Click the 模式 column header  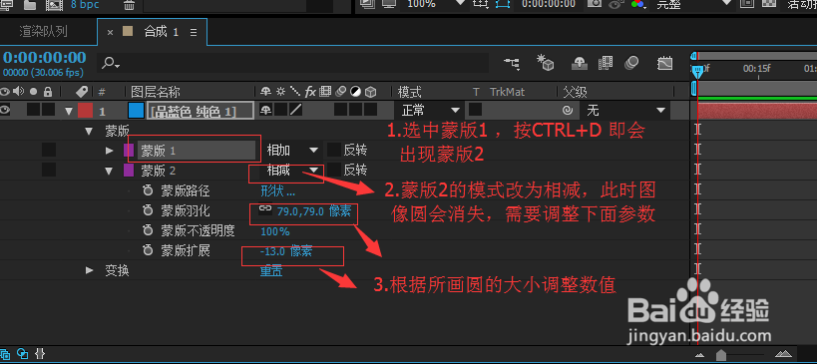[x=410, y=92]
